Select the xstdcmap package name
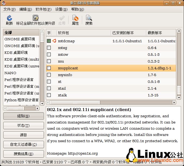The image size is (184, 166). (66, 41)
